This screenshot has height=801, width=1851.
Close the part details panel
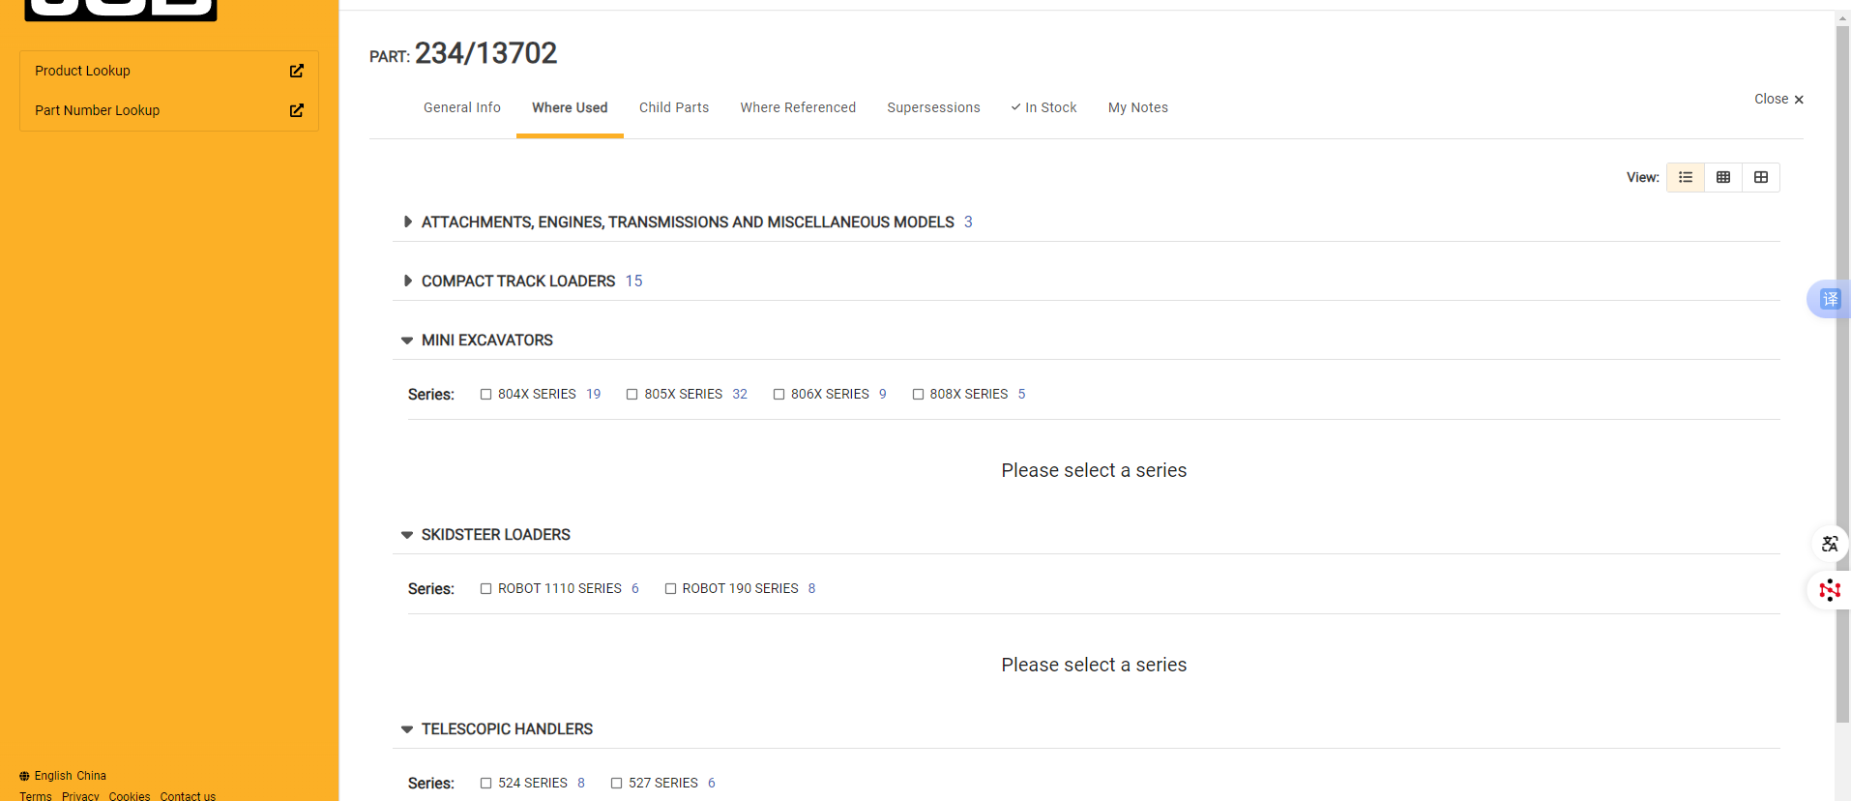(1778, 100)
